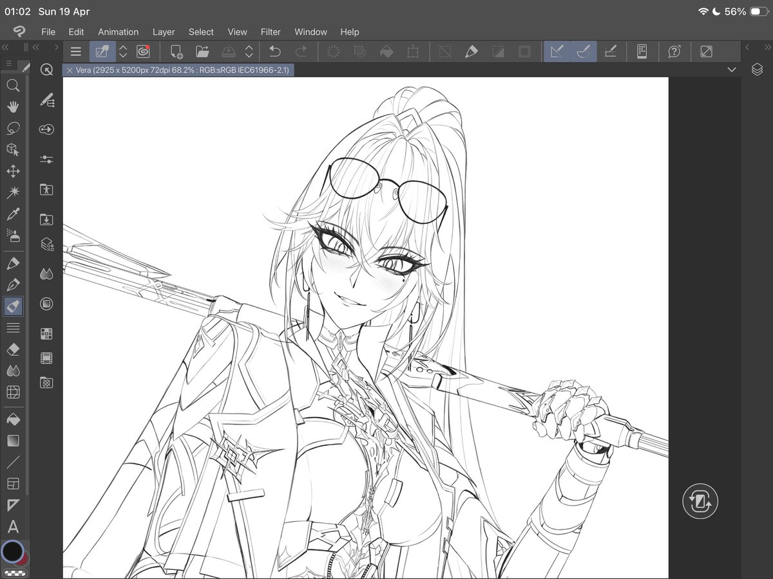773x579 pixels.
Task: Open the Material download folder palette
Action: coord(46,219)
